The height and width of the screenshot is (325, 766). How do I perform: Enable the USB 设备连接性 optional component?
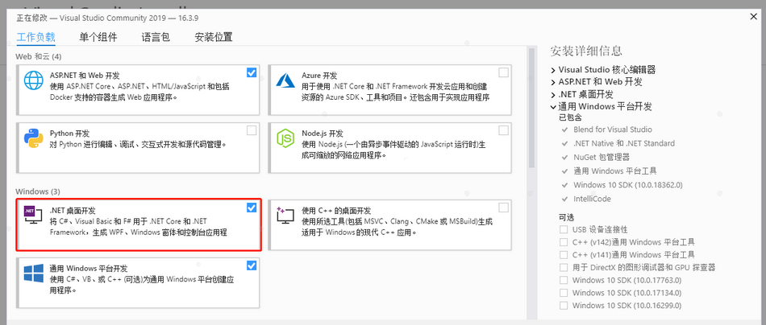pyautogui.click(x=564, y=229)
